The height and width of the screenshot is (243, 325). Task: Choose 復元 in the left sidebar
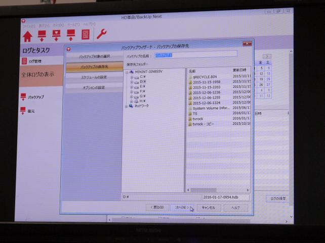27,111
